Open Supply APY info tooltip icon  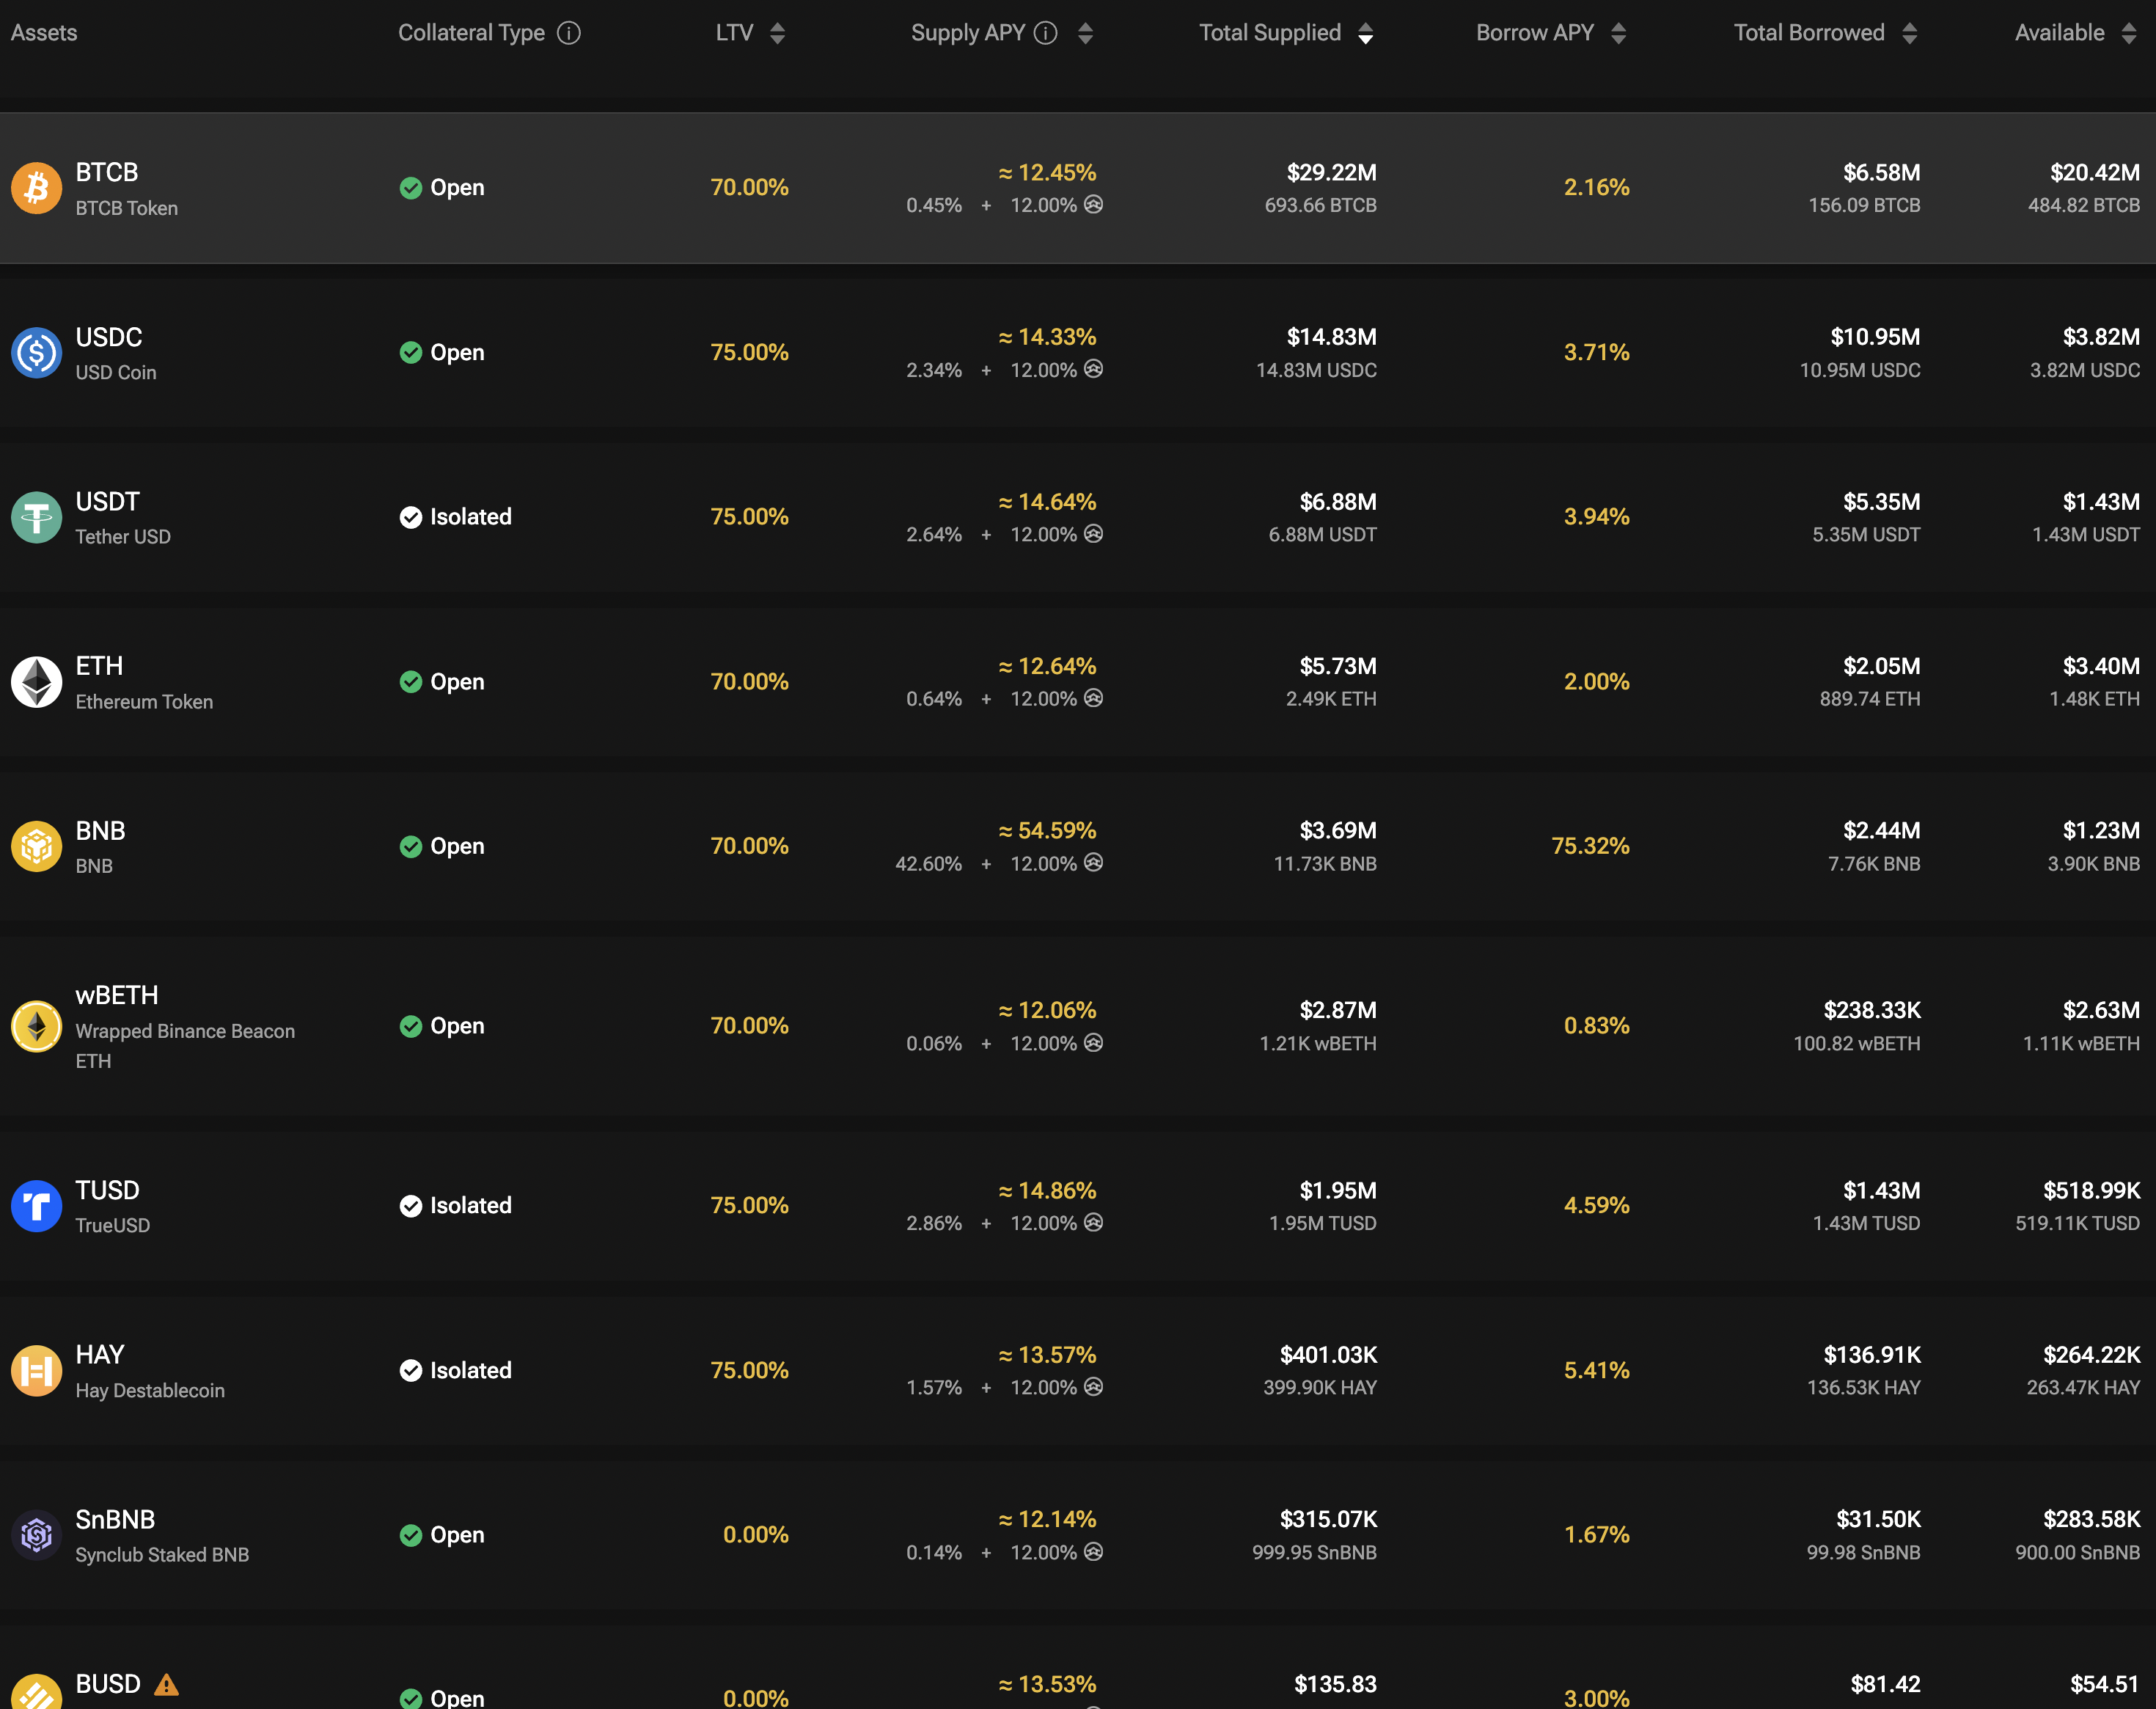[1046, 33]
